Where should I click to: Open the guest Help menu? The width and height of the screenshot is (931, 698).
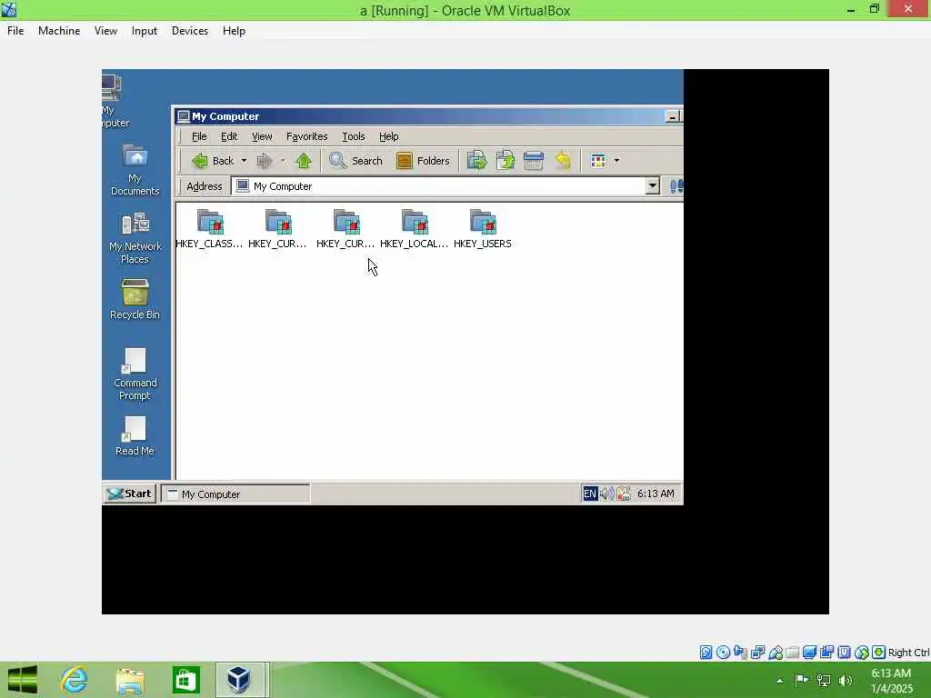tap(389, 136)
